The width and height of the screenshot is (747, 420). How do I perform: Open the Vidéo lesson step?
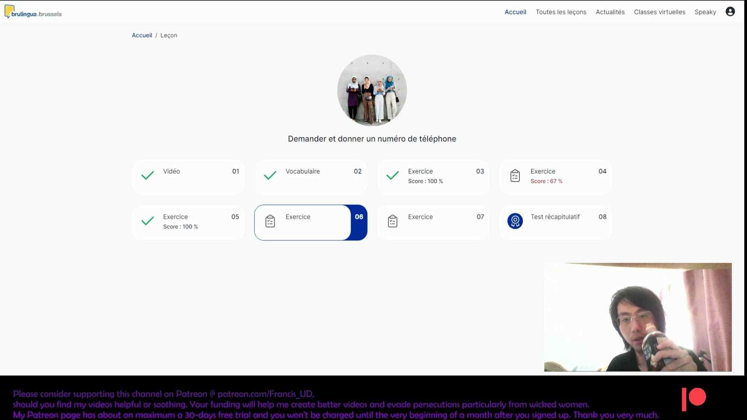(x=188, y=177)
